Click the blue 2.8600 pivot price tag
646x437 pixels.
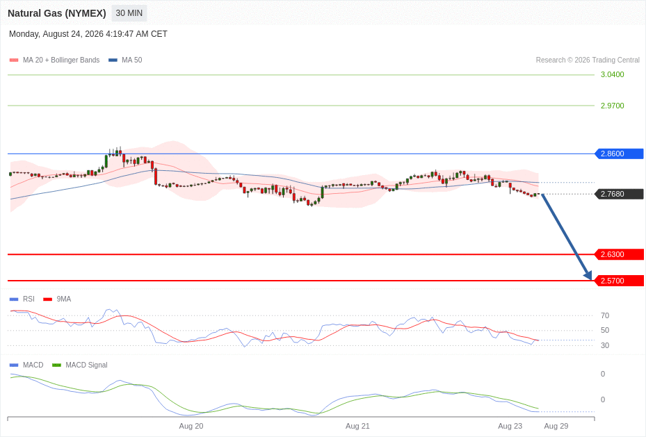point(619,154)
